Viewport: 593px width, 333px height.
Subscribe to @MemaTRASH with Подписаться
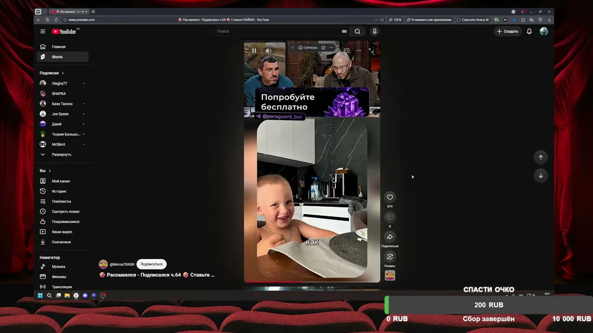click(151, 265)
